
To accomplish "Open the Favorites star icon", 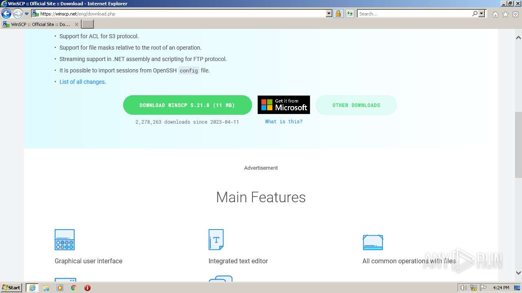I will [x=505, y=14].
